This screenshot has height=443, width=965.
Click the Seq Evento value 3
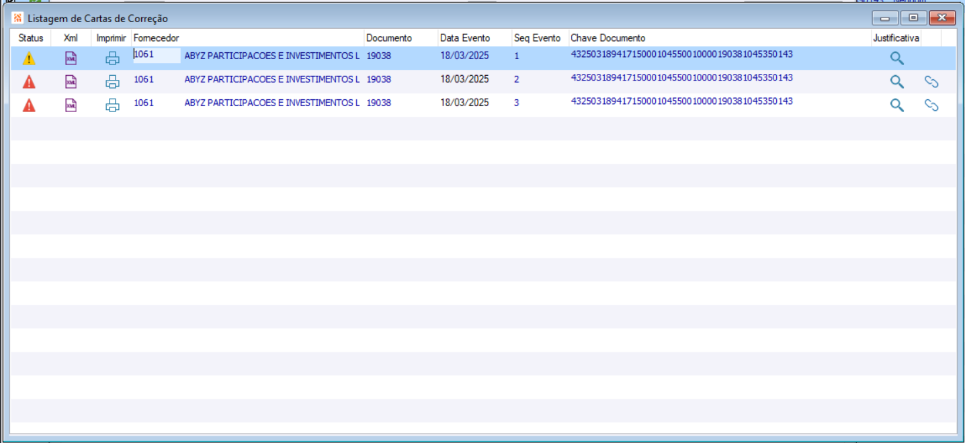pos(517,103)
